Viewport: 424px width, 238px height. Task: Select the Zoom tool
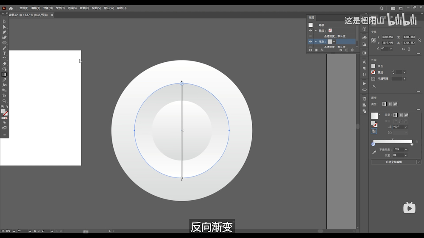[4, 101]
